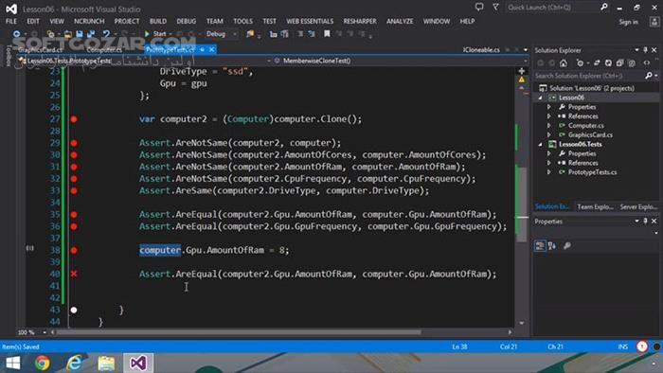Image resolution: width=663 pixels, height=373 pixels.
Task: Toggle the red marker on line 38
Action: tap(74, 250)
